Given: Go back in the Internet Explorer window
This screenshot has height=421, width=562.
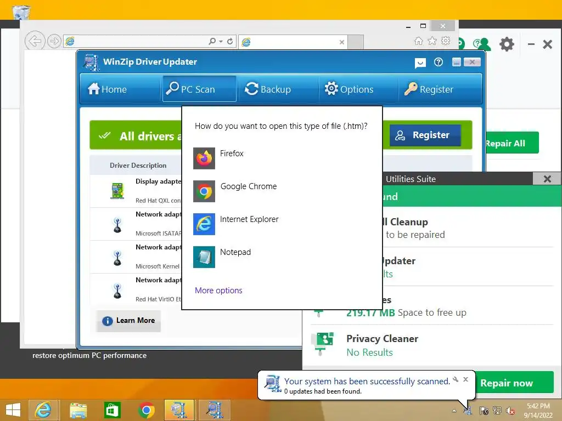Looking at the screenshot, I should point(35,41).
